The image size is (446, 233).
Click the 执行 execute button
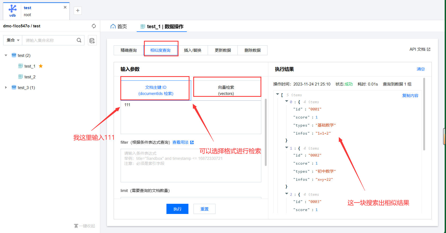pos(177,209)
